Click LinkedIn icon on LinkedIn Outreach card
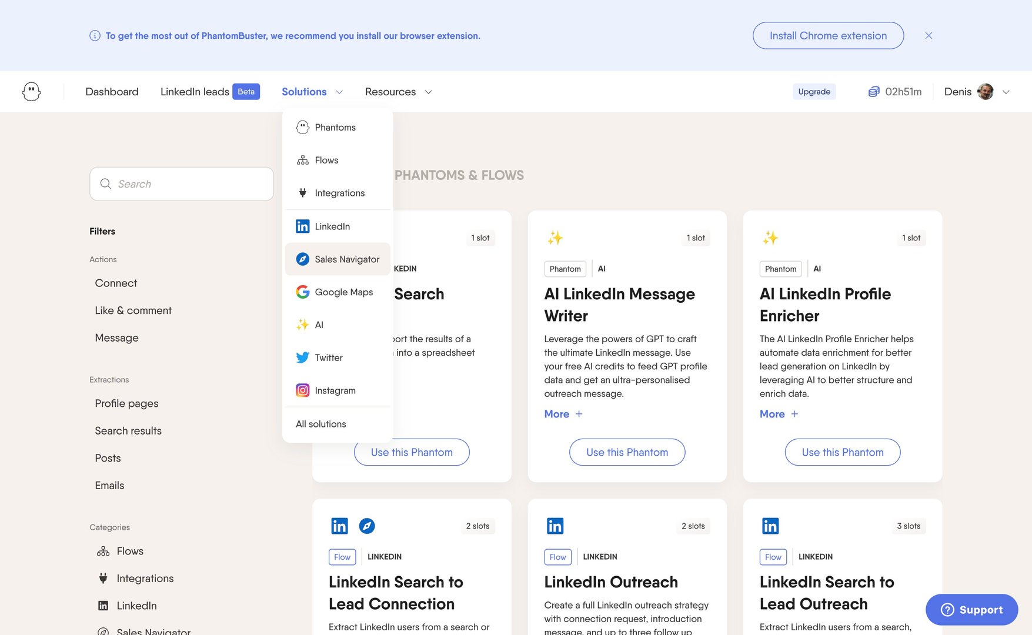 tap(555, 526)
